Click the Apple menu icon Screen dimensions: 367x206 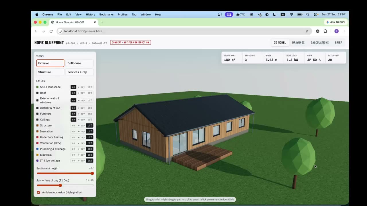37,14
